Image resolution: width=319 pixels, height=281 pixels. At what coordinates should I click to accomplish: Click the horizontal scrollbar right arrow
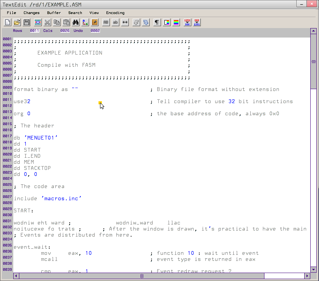(x=307, y=276)
